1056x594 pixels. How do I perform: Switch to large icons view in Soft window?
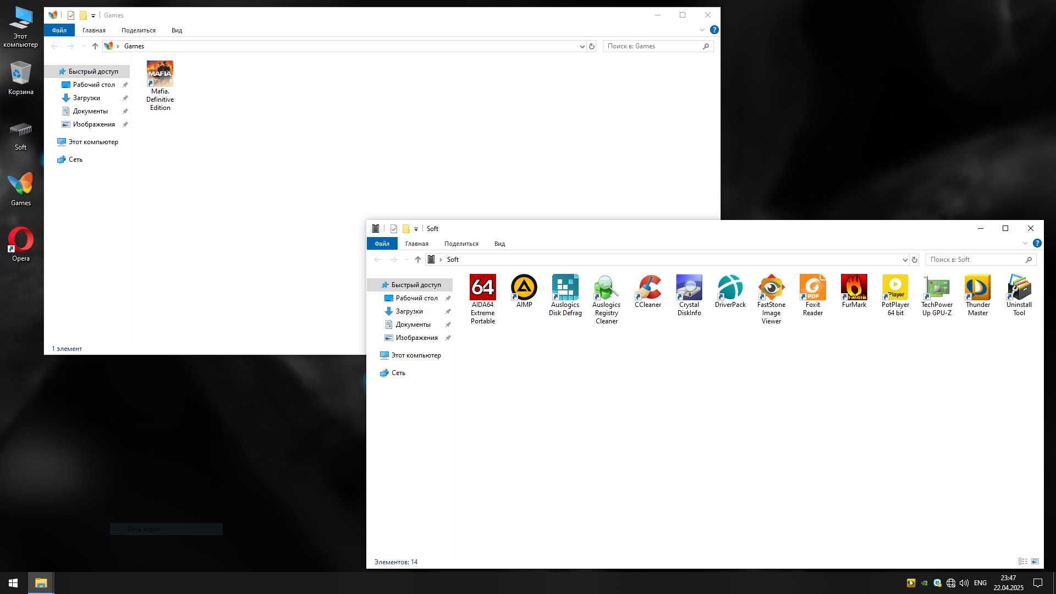point(1035,562)
